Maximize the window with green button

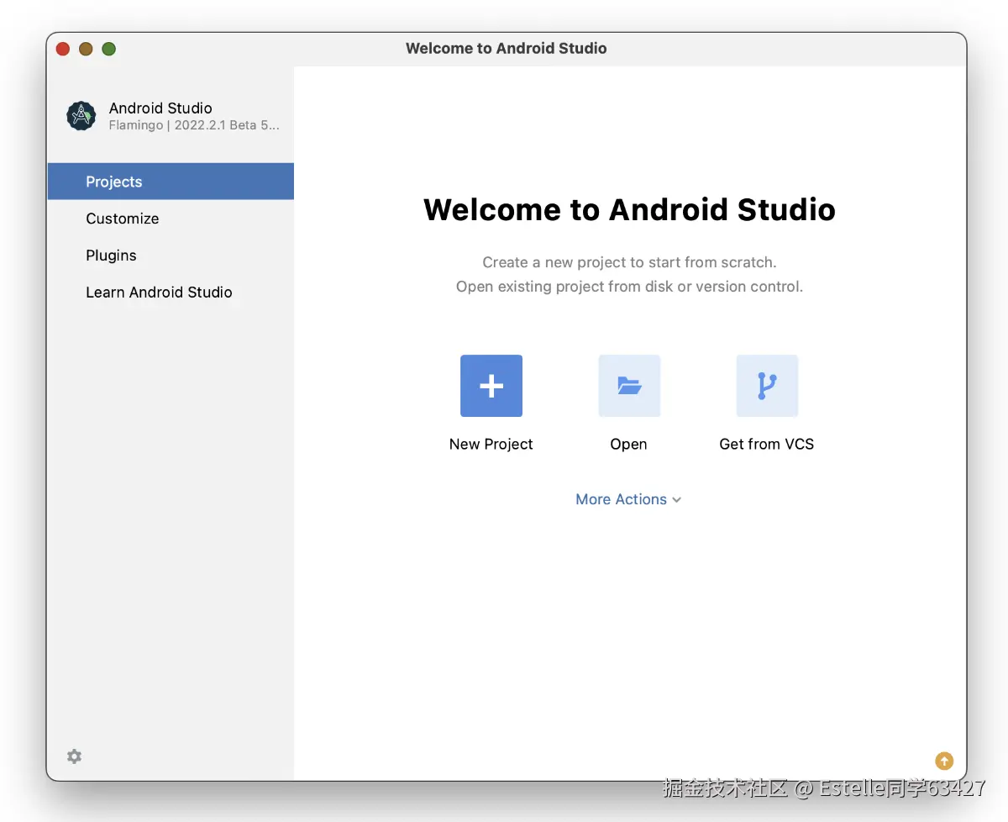108,49
